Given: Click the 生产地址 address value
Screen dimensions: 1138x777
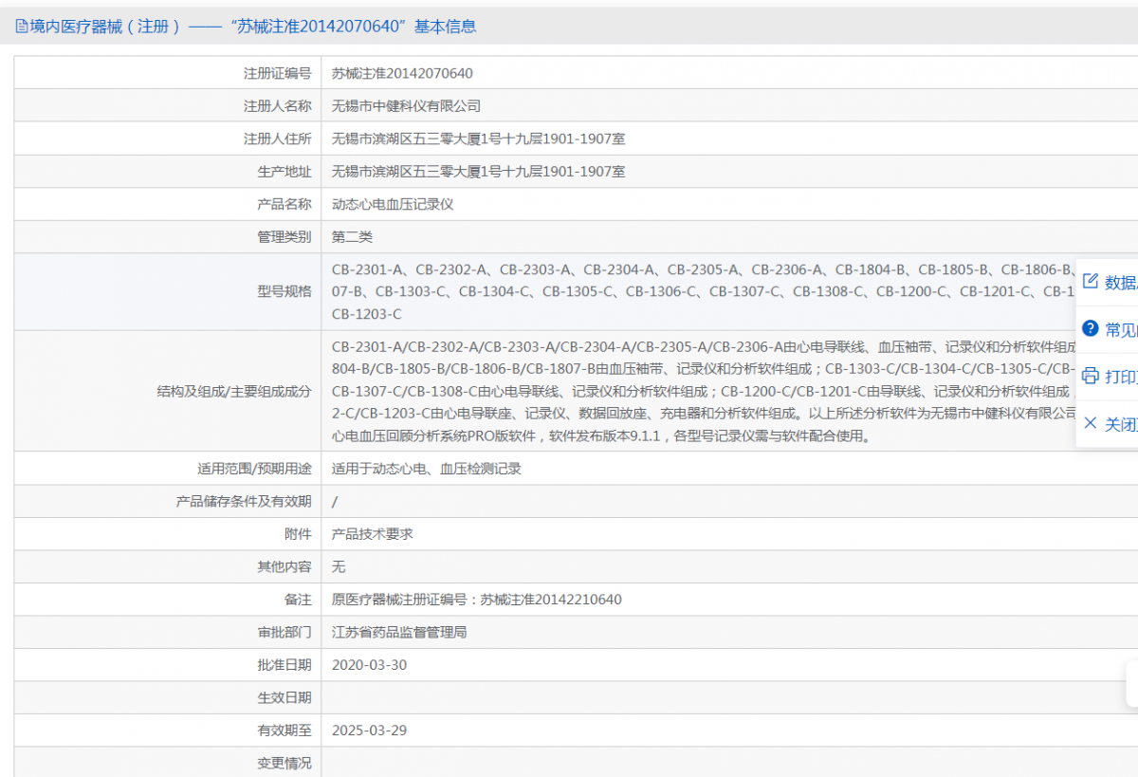Looking at the screenshot, I should 478,172.
